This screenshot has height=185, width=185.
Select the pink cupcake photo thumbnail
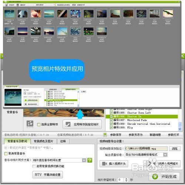(36, 14)
